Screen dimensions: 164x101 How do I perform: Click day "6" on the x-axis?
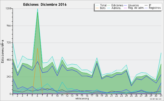37,96
